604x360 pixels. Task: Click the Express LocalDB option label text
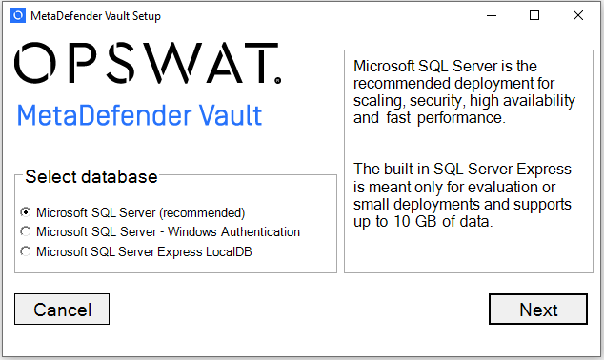point(144,251)
